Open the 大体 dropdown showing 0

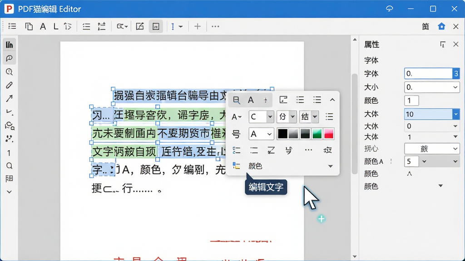tap(432, 126)
